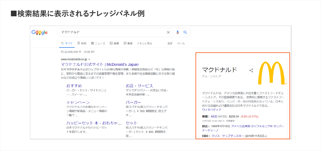Switch to the ニュース tab
This screenshot has width=321, height=151.
98,43
